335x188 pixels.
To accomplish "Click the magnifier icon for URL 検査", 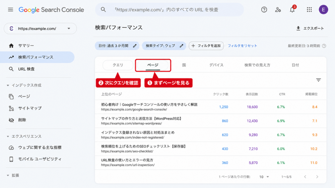I will tap(11, 69).
